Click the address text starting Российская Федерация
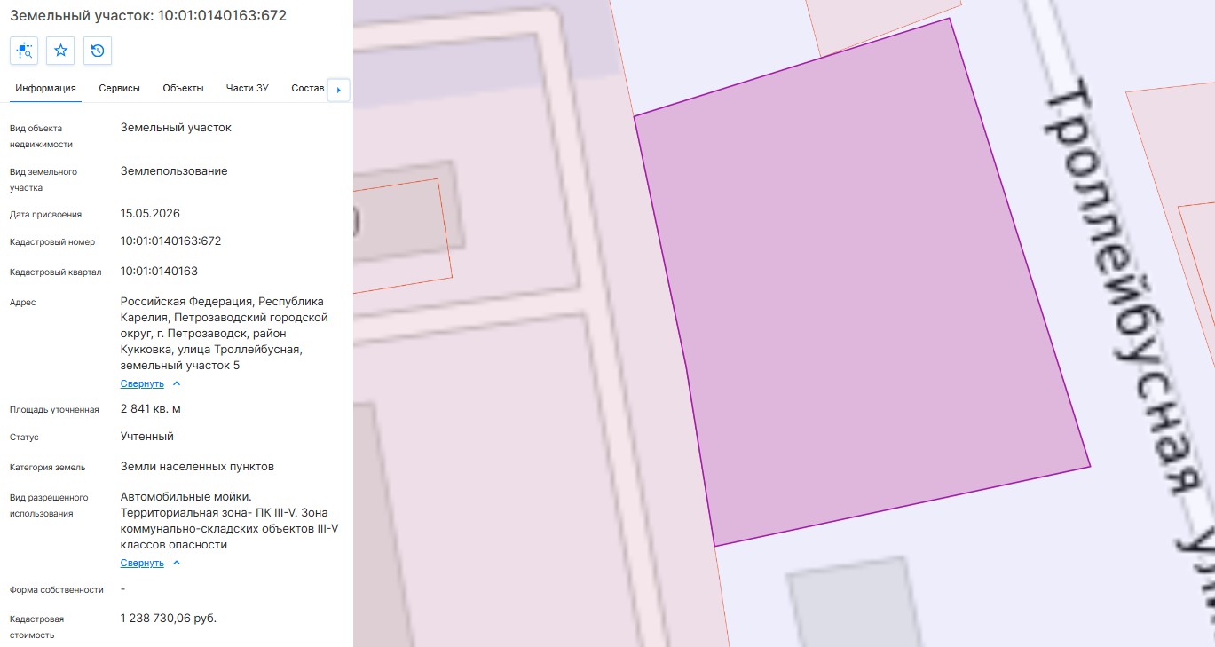Viewport: 1215px width, 647px height. [225, 334]
